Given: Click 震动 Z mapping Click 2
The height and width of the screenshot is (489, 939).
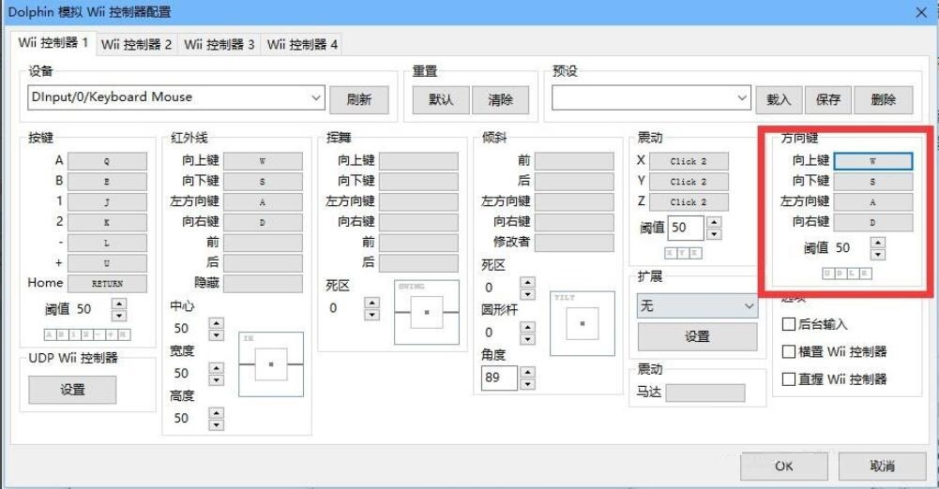Looking at the screenshot, I should [x=689, y=202].
